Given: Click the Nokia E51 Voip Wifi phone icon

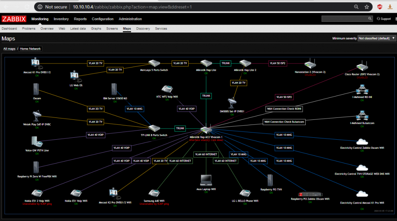Looking at the screenshot, I should coord(76,194).
